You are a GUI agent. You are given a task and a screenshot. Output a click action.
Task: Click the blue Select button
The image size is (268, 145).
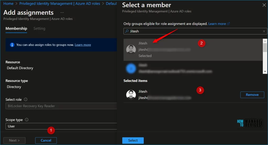tap(133, 140)
